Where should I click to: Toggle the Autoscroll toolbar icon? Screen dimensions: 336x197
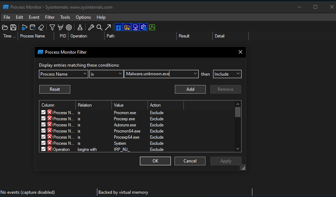point(33,27)
